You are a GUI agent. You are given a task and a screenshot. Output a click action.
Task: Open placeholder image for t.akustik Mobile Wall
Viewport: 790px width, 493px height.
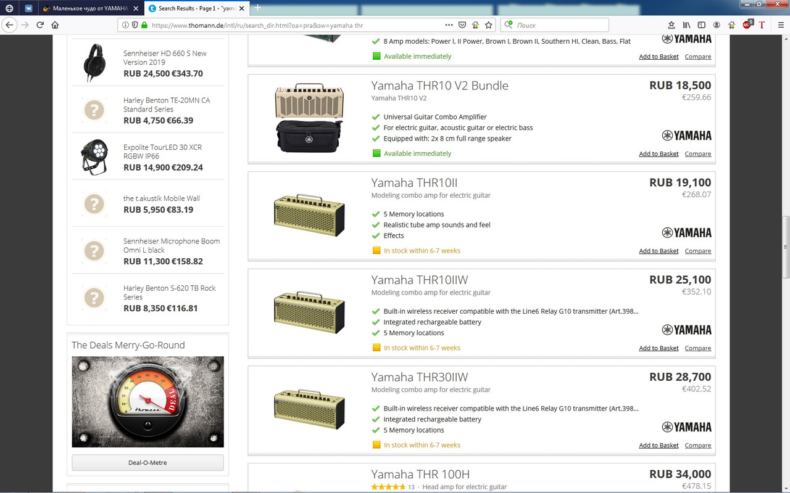[x=94, y=204]
